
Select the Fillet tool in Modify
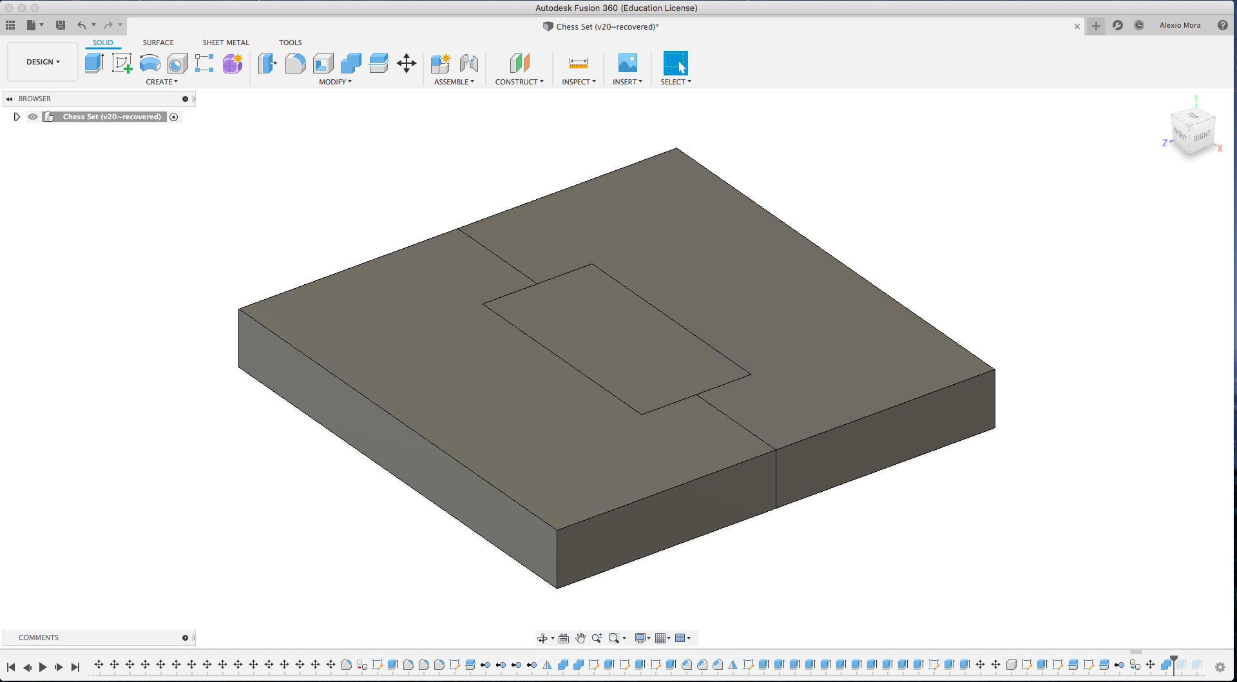click(x=295, y=63)
